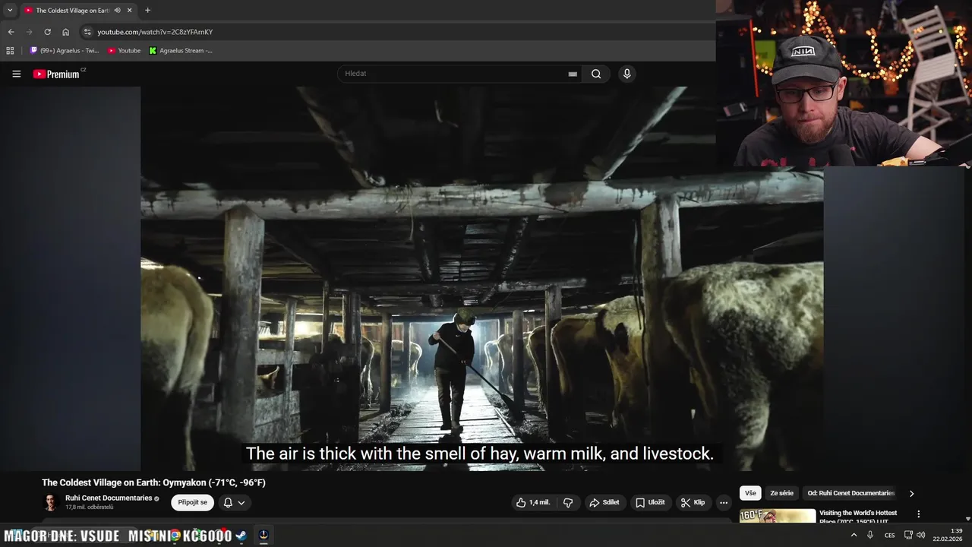Go to browser home page icon
The image size is (972, 547).
(65, 32)
